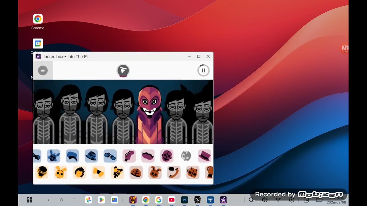This screenshot has width=367, height=206.
Task: Pick the blue eyeglasses sound icon
Action: (x=110, y=156)
